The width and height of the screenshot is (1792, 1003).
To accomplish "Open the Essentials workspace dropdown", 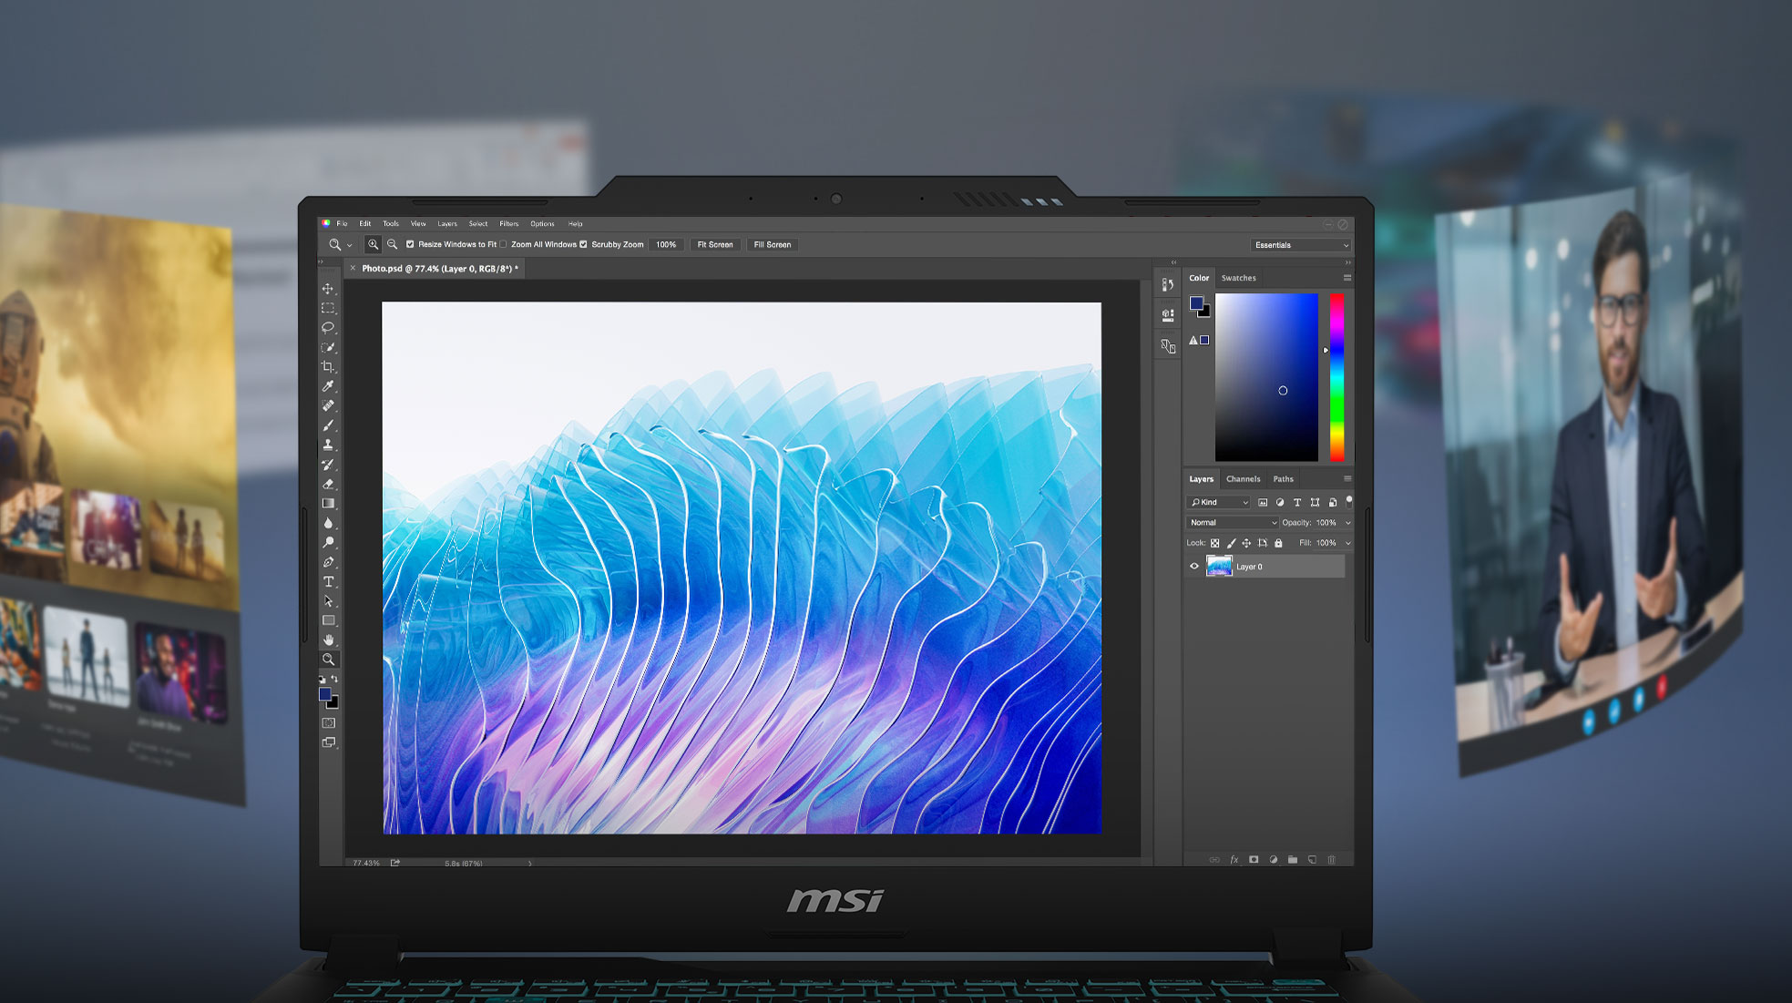I will click(x=1300, y=244).
